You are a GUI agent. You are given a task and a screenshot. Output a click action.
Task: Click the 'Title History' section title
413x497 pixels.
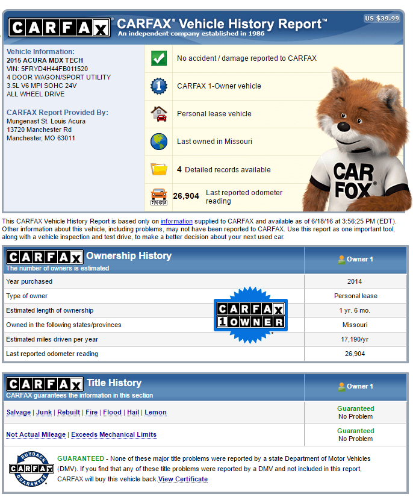click(114, 383)
